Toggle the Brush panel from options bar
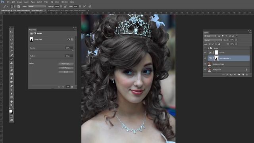The height and width of the screenshot is (143, 254). [x=19, y=6]
